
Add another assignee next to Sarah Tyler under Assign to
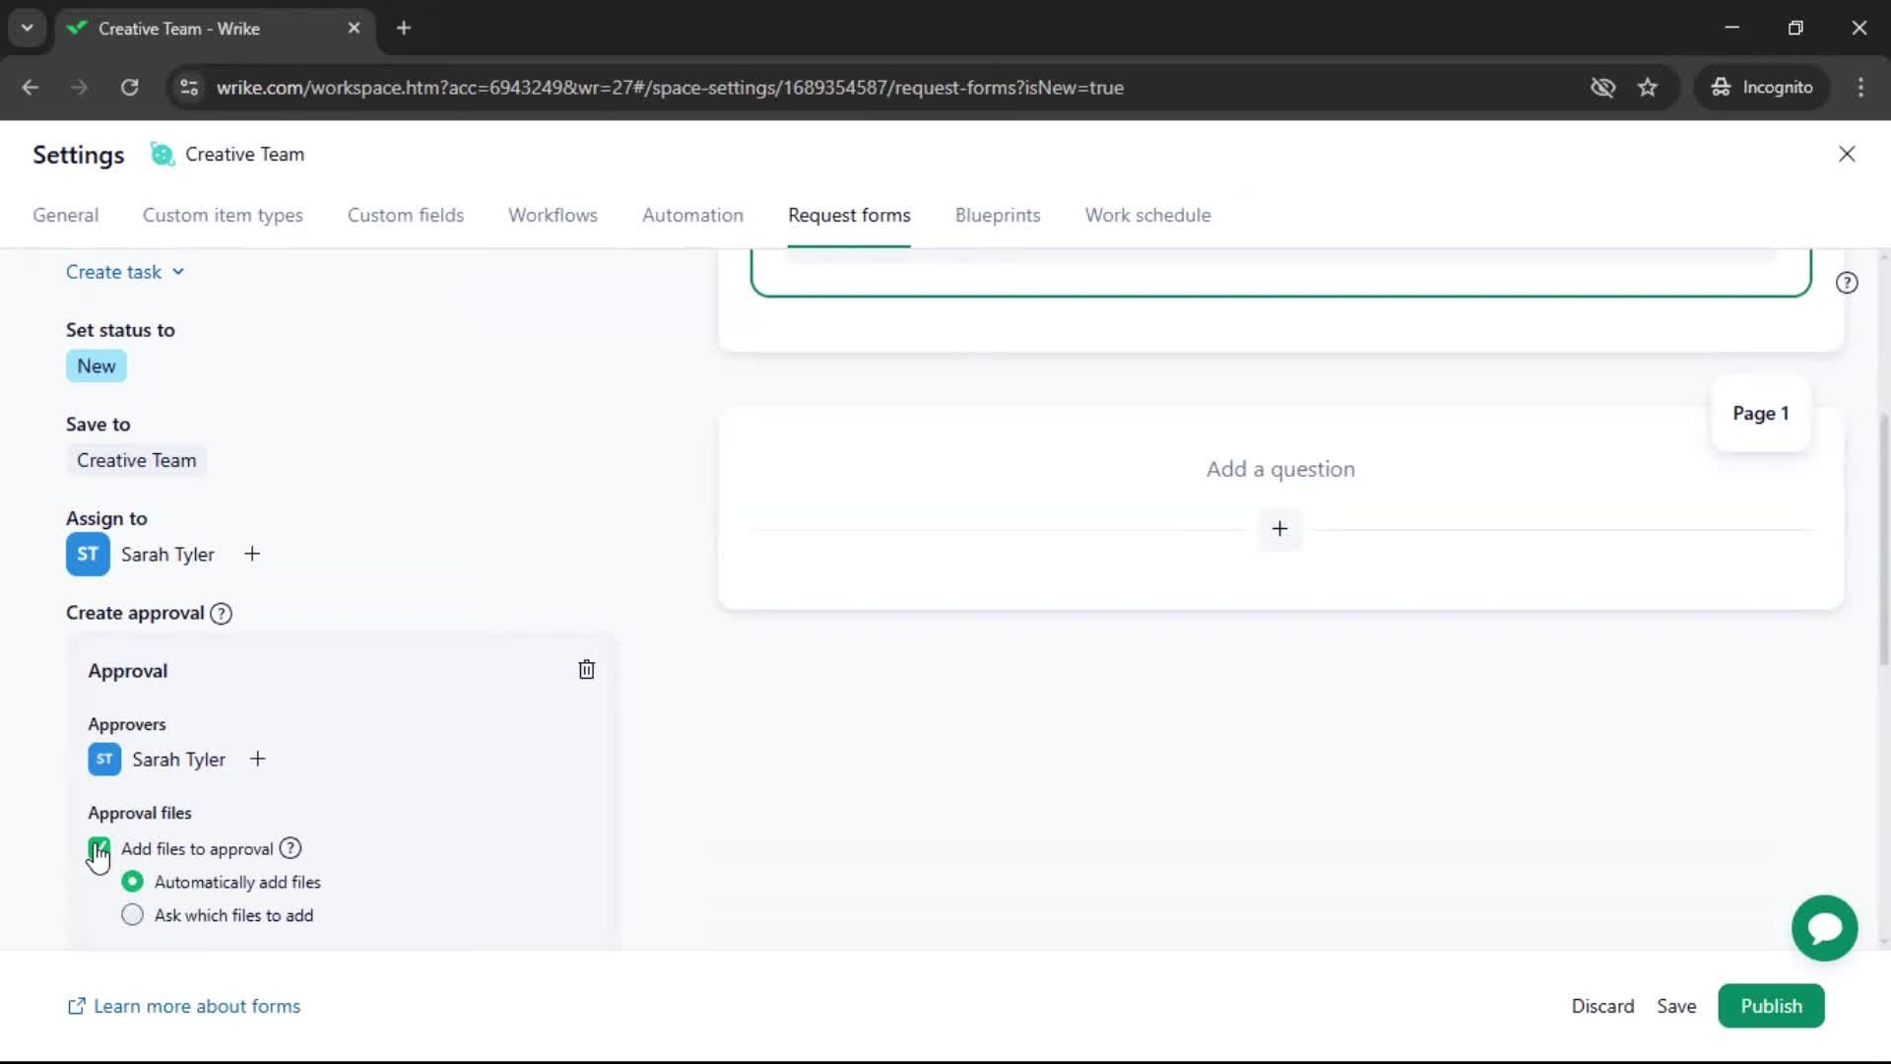tap(252, 554)
